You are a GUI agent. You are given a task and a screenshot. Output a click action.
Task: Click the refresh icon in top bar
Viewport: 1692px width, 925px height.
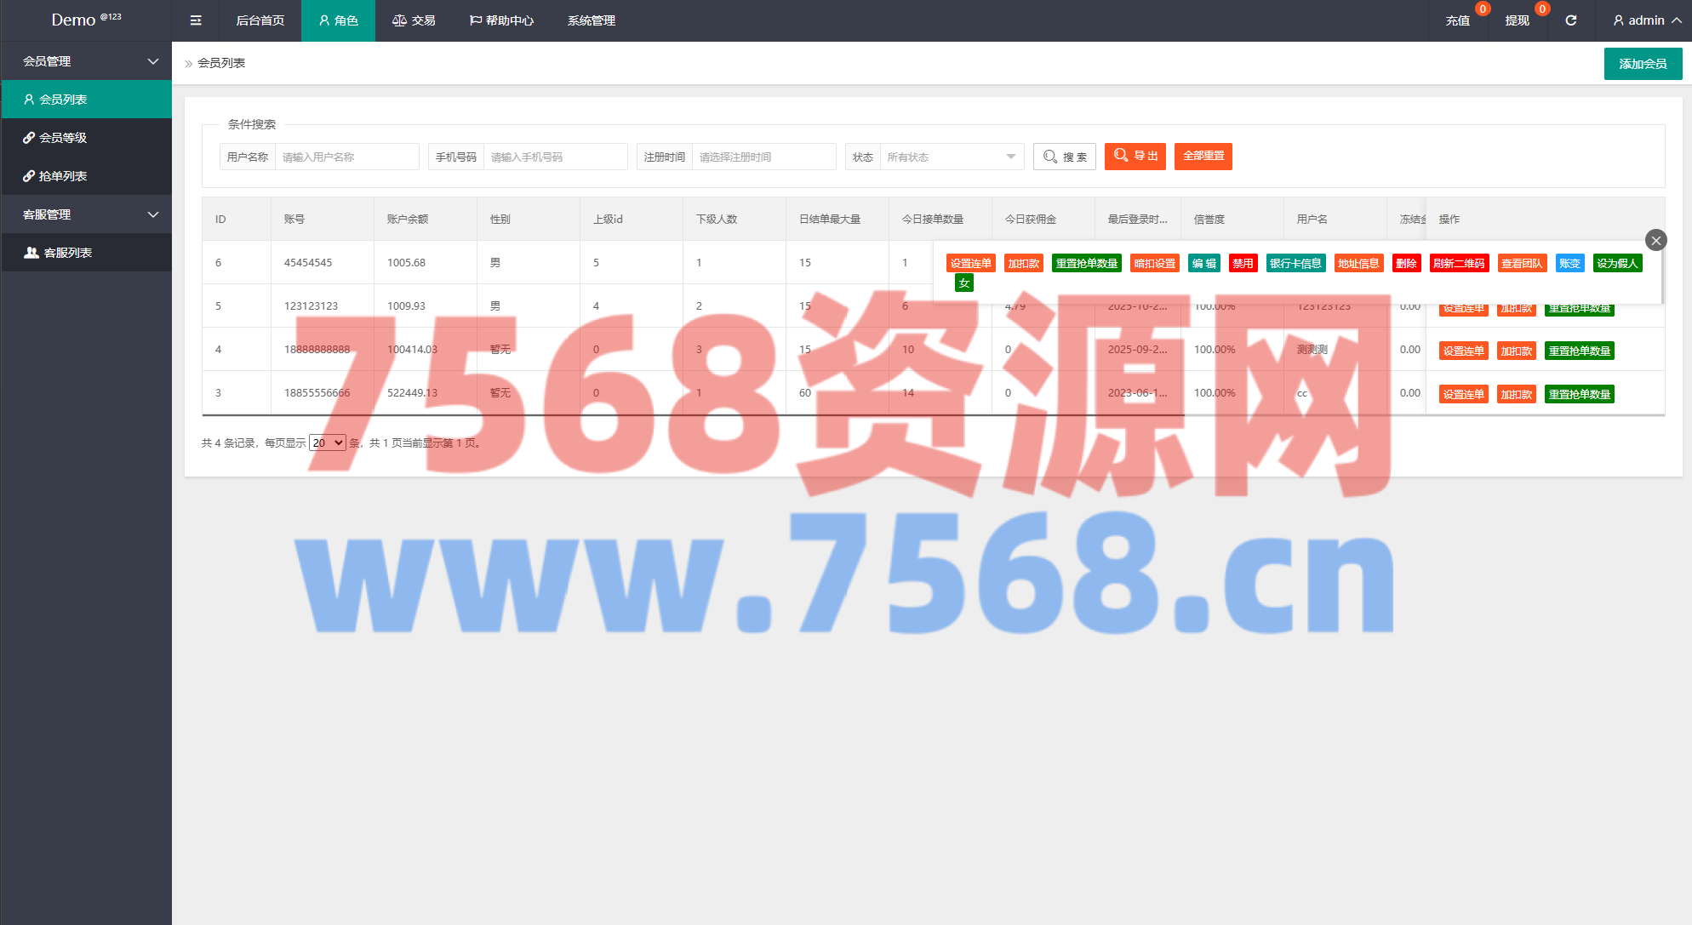(x=1571, y=20)
